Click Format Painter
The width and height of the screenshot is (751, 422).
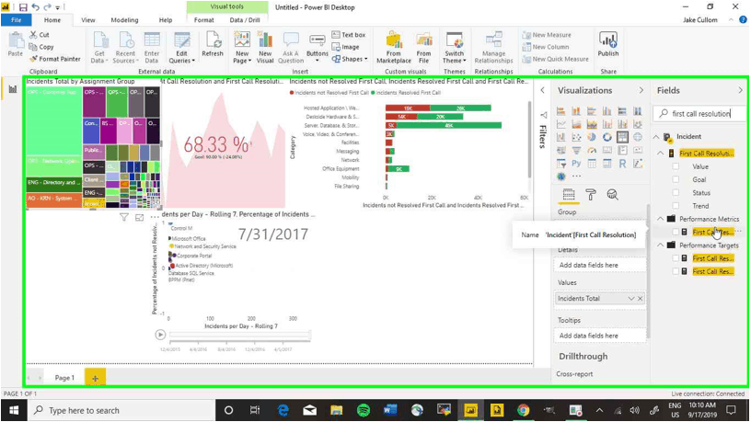(54, 59)
